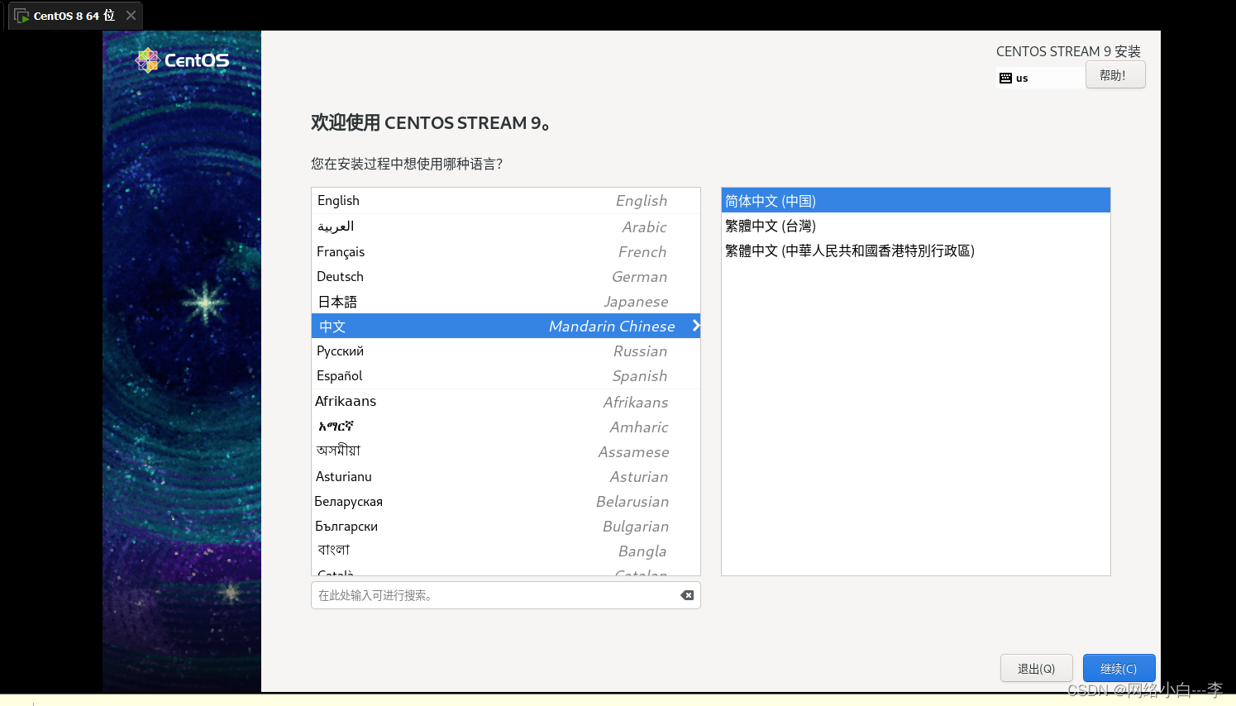Select Беларуская (Belarusian) language
The image size is (1236, 706).
pos(506,501)
